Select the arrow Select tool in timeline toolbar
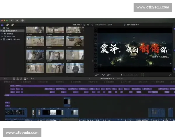 point(32,78)
